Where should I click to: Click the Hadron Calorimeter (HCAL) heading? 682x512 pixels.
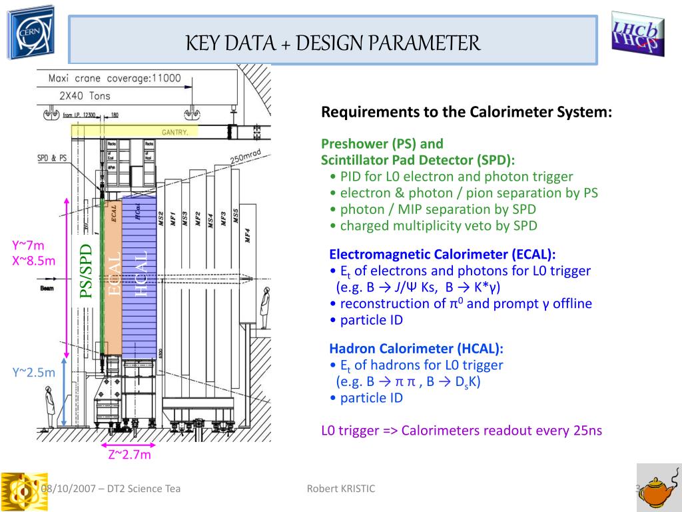tap(416, 349)
